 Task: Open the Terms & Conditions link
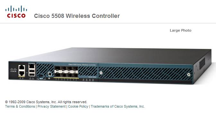20,106
